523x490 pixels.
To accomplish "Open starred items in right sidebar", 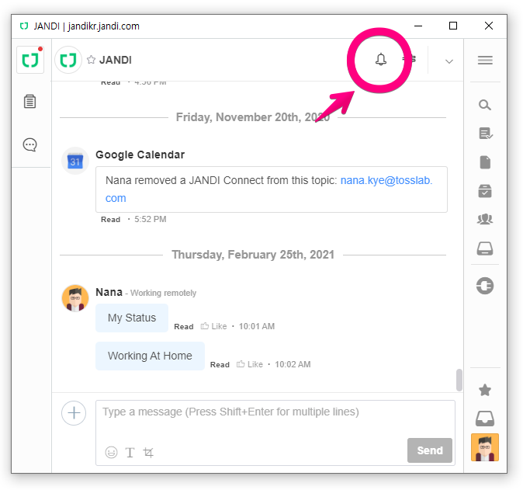I will point(485,390).
